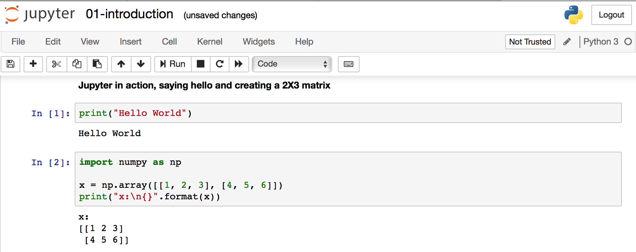Move selected cell up arrow
The height and width of the screenshot is (252, 636).
(121, 64)
